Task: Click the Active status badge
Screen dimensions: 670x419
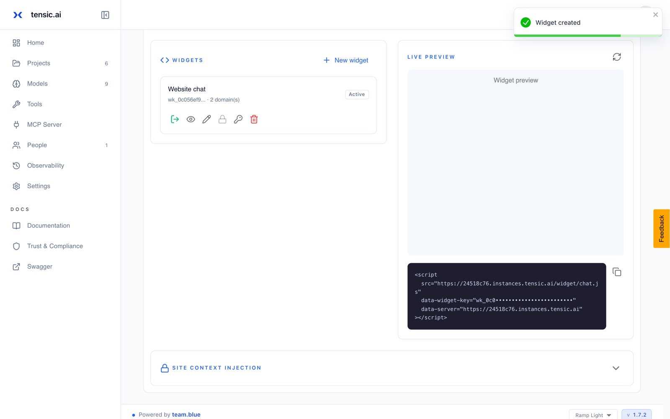Action: (357, 94)
